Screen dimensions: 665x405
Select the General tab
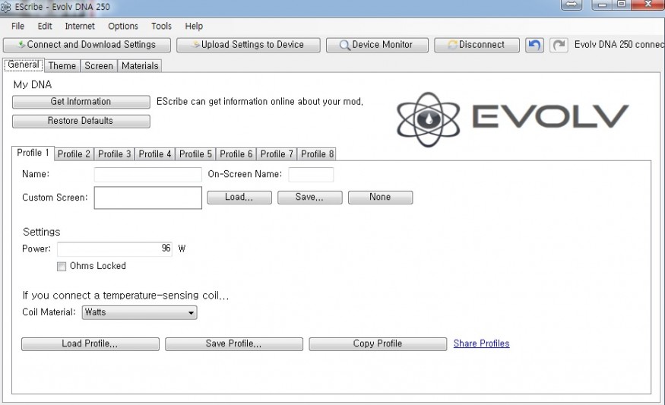pyautogui.click(x=24, y=65)
